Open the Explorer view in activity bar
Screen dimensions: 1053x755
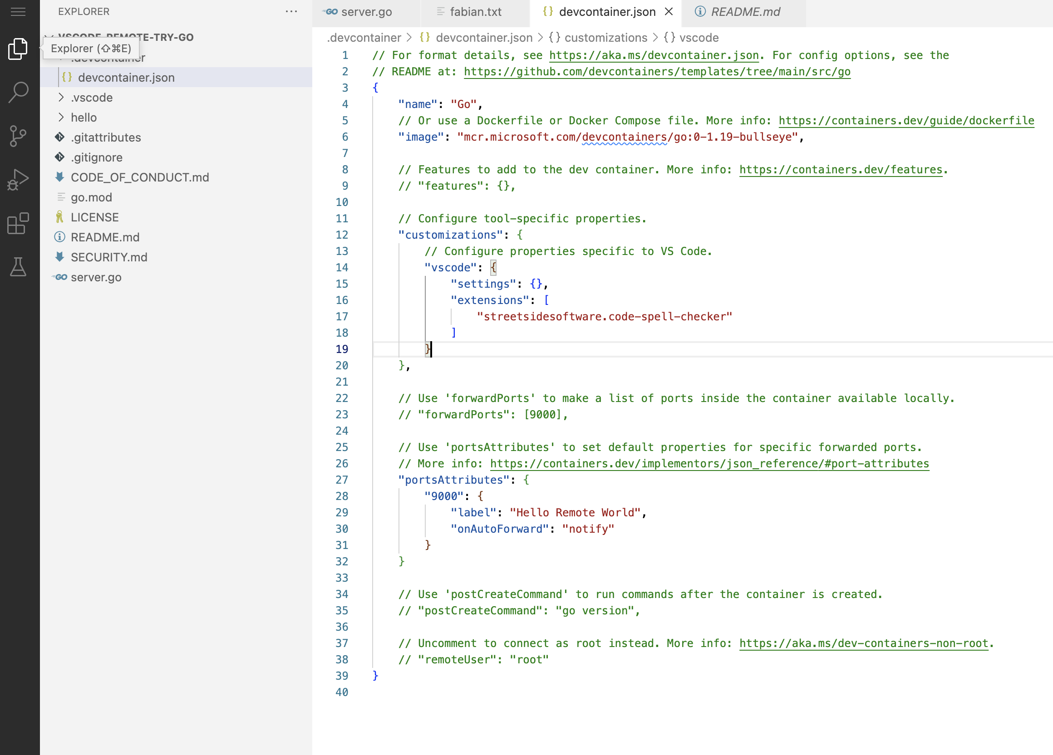point(18,48)
